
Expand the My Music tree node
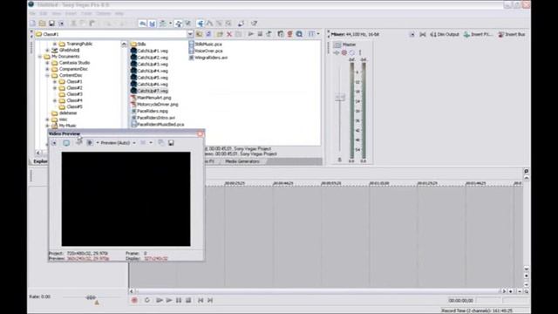point(47,126)
